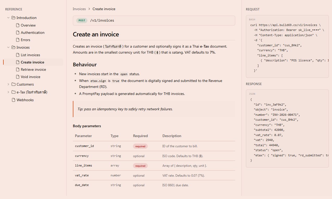Click the RESPONSE panel heading
The height and width of the screenshot is (199, 332).
coord(254,84)
